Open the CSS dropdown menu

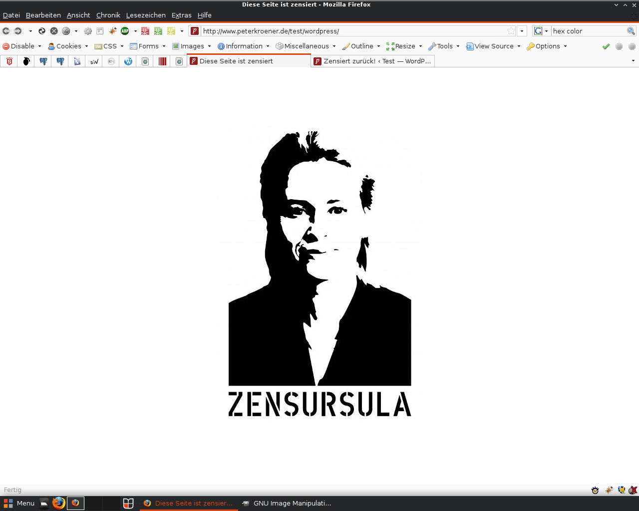pos(109,46)
